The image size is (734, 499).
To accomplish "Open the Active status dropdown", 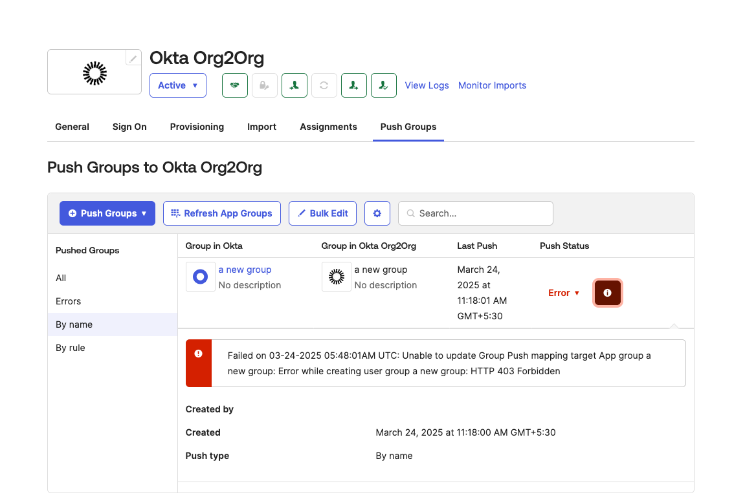I will [x=178, y=85].
